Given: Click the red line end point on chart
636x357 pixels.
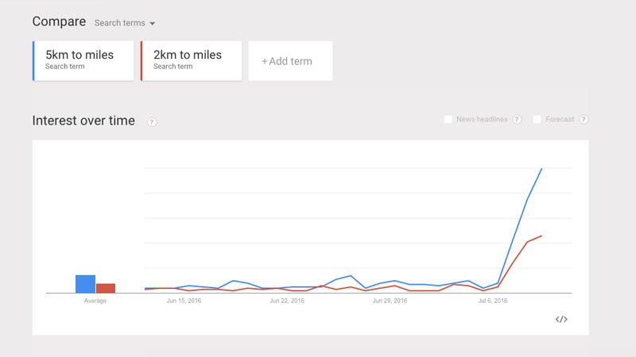Looking at the screenshot, I should point(541,236).
